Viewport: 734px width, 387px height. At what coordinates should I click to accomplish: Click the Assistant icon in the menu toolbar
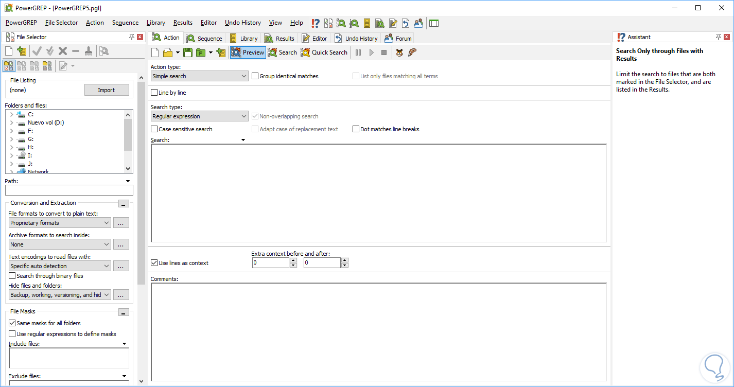point(316,23)
